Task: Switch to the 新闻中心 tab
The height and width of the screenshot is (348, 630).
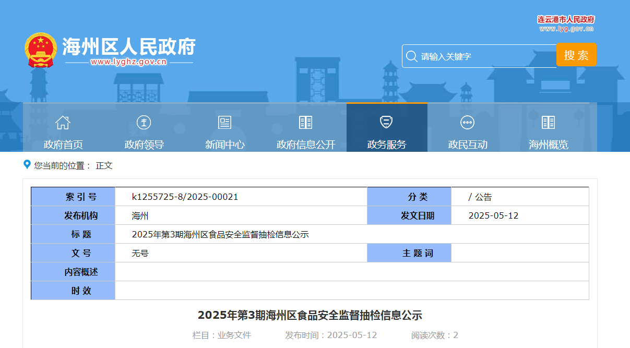Action: pos(224,145)
